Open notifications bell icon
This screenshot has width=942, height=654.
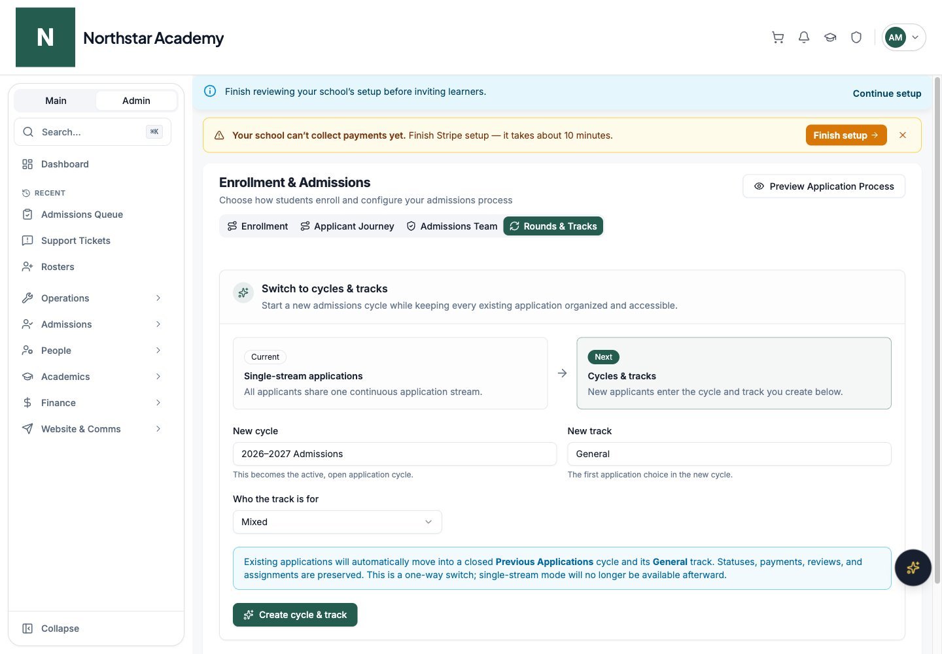tap(804, 37)
